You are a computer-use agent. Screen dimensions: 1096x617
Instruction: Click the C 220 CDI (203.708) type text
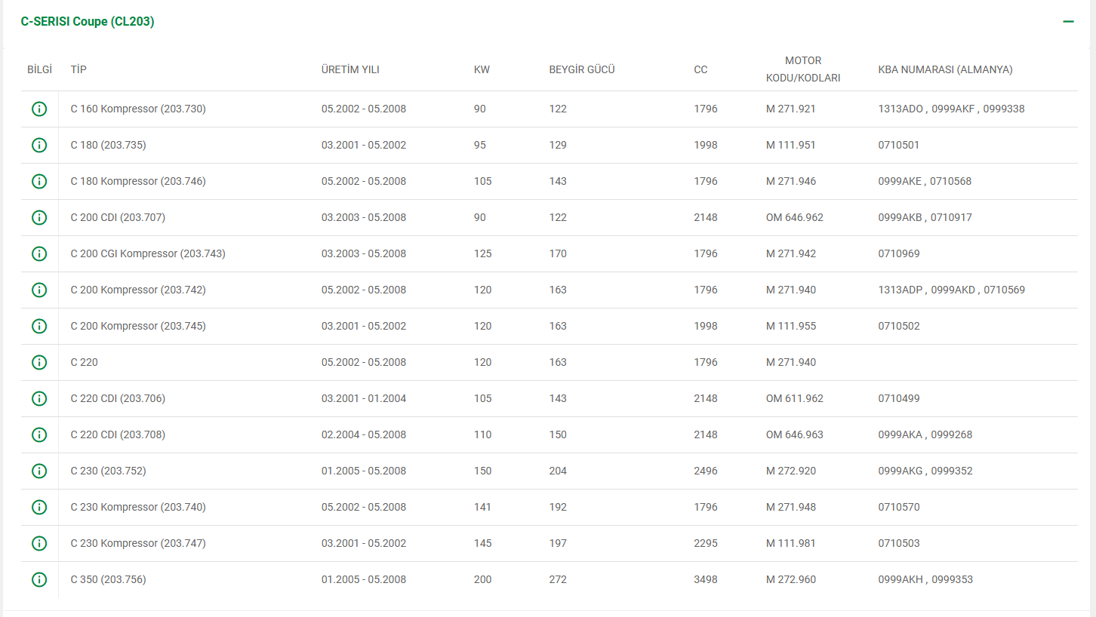(118, 434)
